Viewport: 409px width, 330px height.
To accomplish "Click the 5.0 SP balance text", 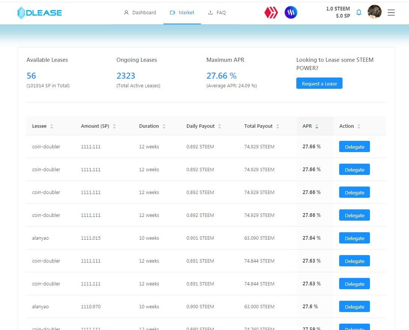I will coord(343,16).
